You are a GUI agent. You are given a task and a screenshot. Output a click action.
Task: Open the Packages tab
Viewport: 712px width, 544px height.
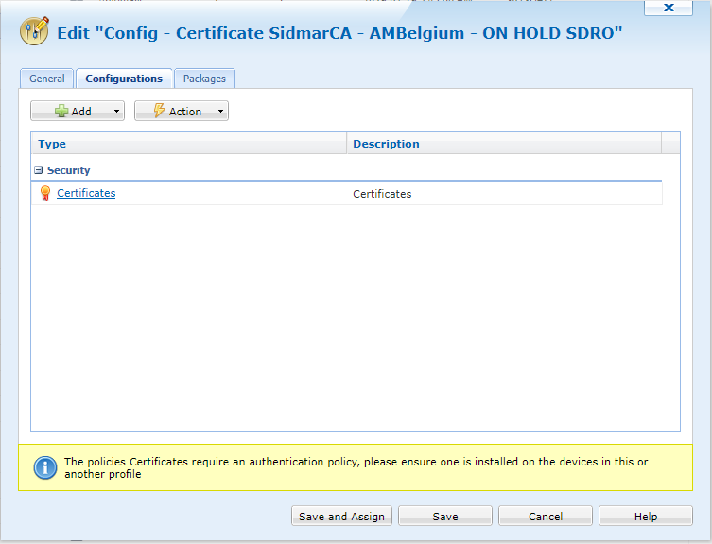coord(204,79)
